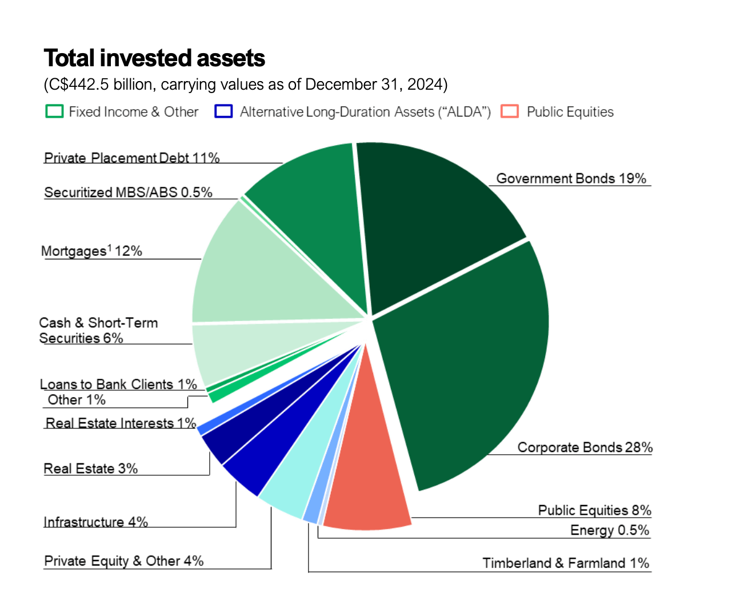Click the 'Mortgages 12%' label
This screenshot has height=609, width=736.
click(91, 251)
